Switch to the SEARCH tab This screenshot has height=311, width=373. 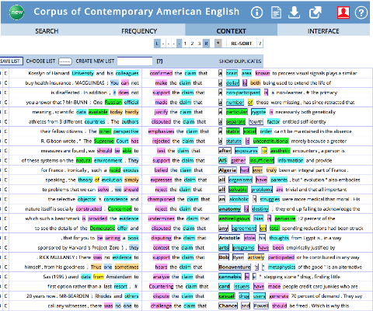tap(47, 31)
